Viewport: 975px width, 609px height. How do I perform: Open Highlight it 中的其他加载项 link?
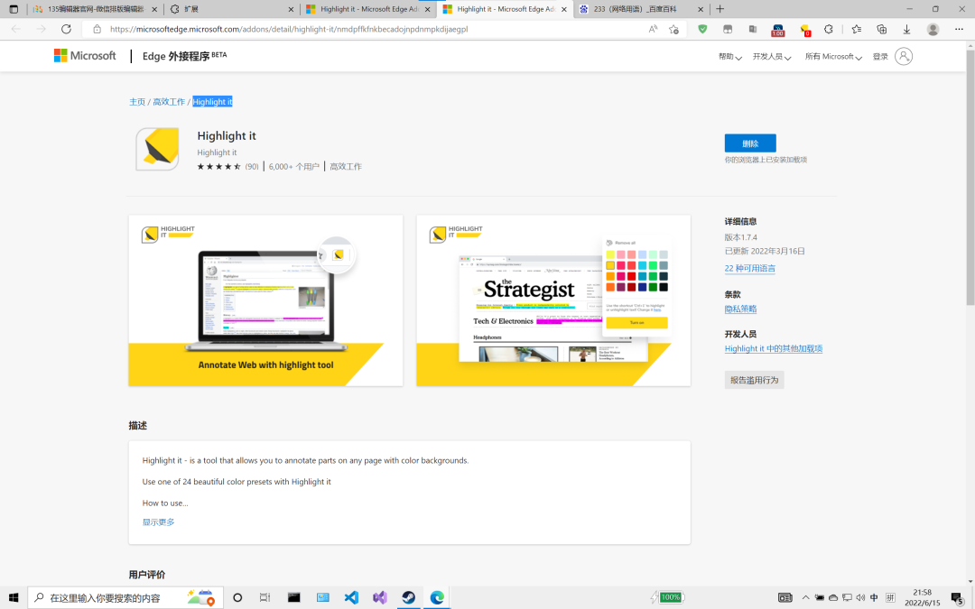click(774, 348)
